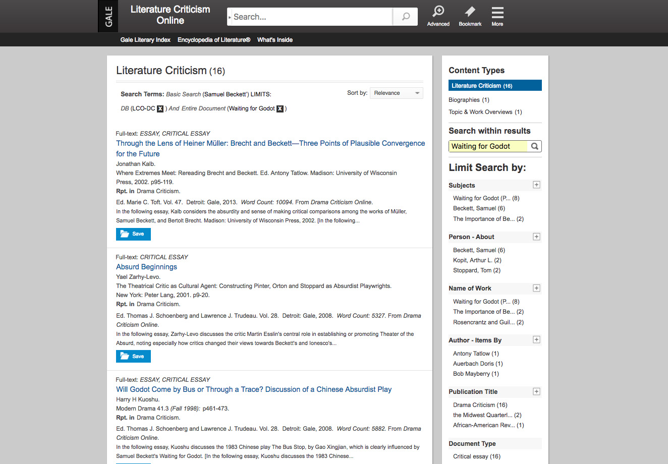The width and height of the screenshot is (668, 464).
Task: Filter Name of Work Waiting for Godot (8)
Action: click(486, 302)
